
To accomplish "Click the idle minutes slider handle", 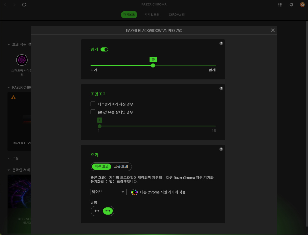I will 99,126.
